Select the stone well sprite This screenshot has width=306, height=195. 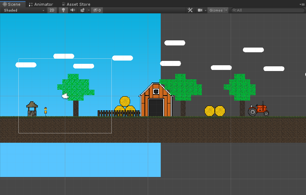point(32,109)
